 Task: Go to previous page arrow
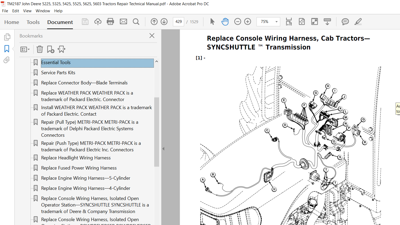tap(154, 22)
